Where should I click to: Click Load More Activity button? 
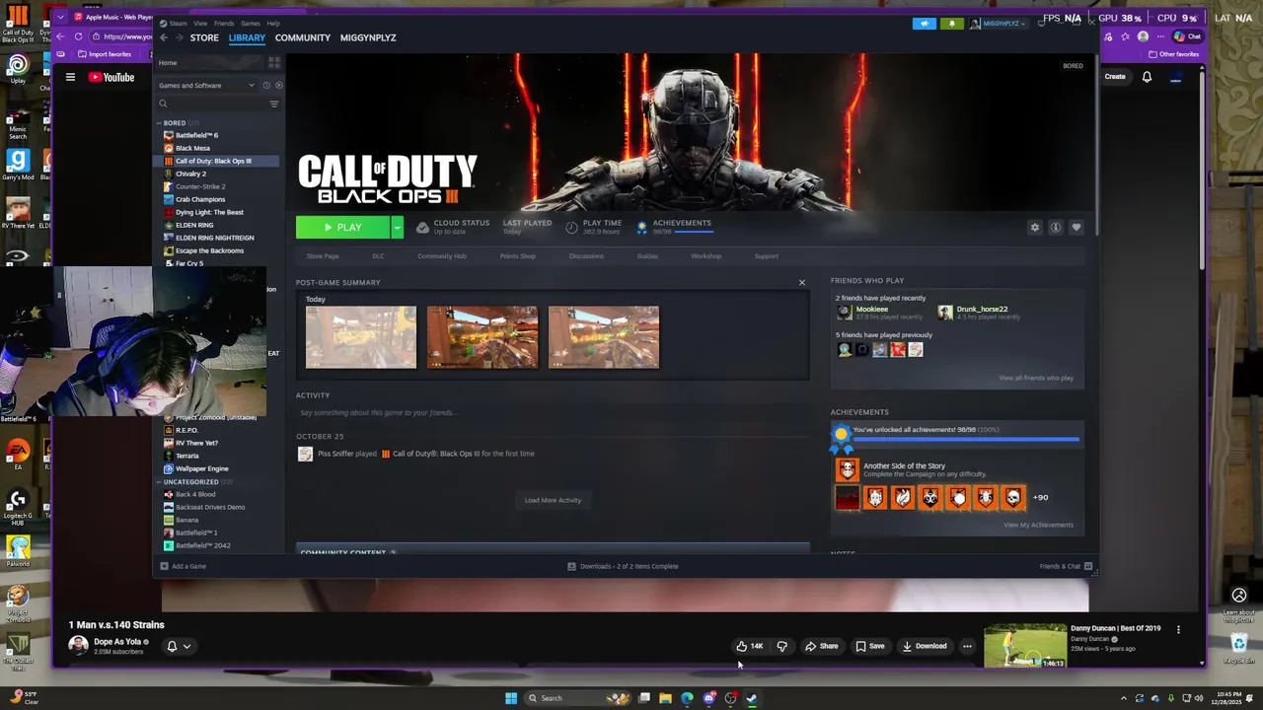pyautogui.click(x=553, y=500)
